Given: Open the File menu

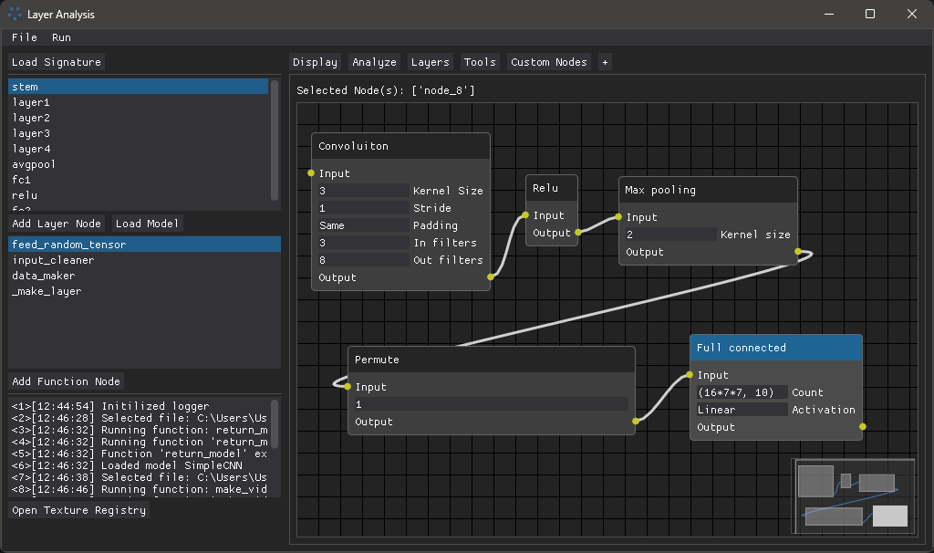Looking at the screenshot, I should tap(24, 37).
